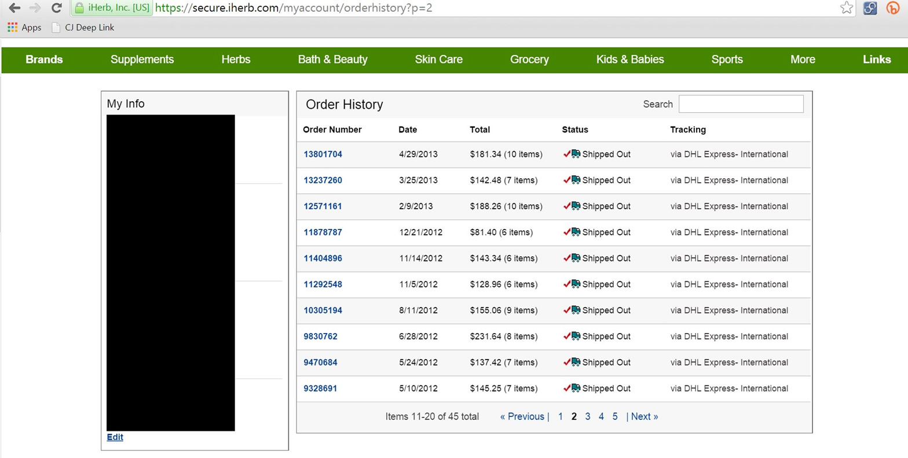Expand the Brands navigation menu
The width and height of the screenshot is (908, 458).
pos(44,60)
